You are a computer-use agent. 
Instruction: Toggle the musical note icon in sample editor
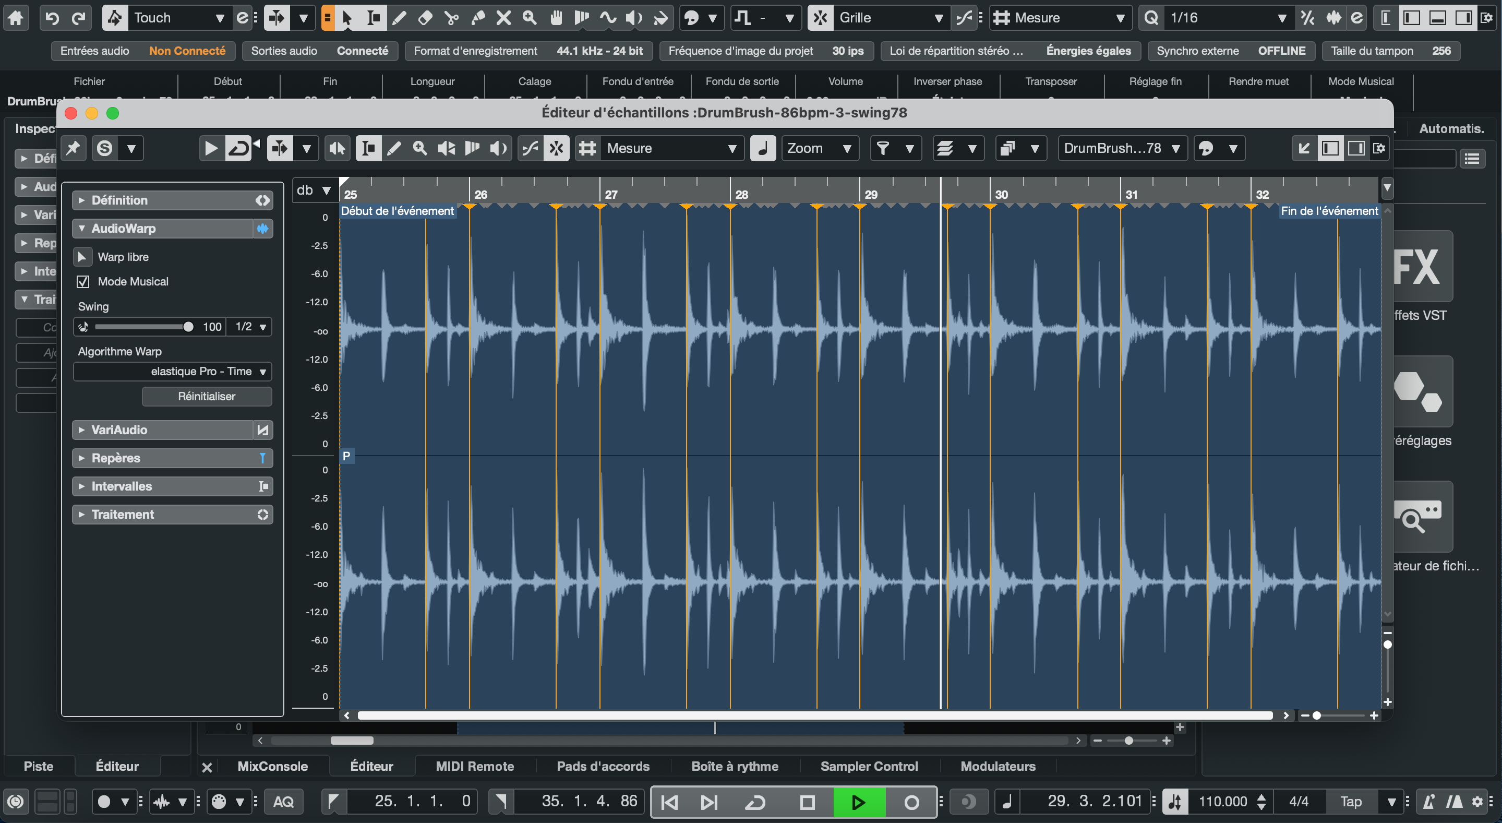coord(762,148)
